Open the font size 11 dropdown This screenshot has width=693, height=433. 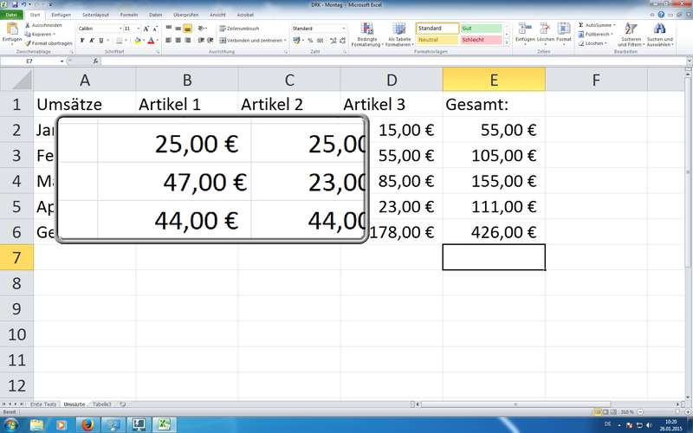139,29
